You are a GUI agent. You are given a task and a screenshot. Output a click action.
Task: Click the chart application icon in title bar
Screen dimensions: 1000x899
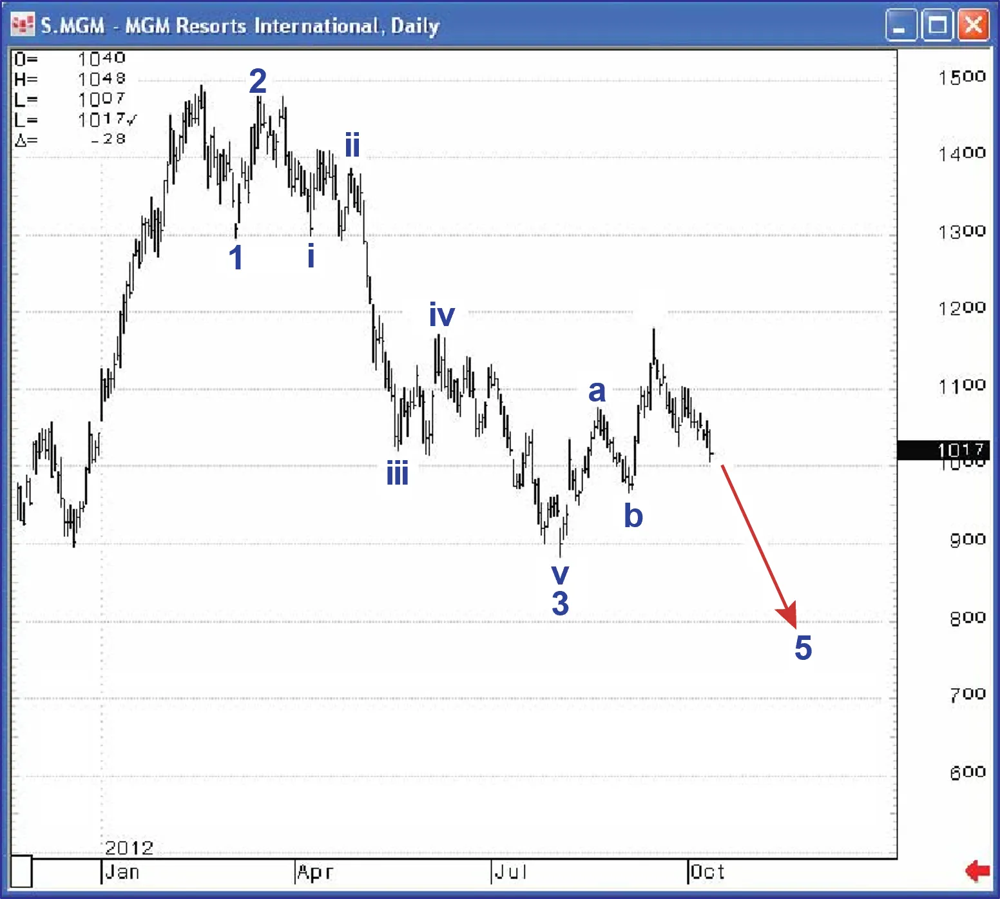pyautogui.click(x=23, y=25)
